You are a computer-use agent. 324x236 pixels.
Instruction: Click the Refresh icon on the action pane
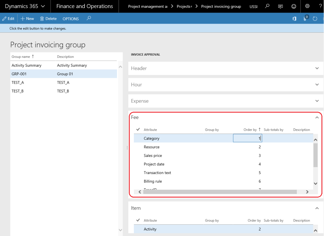coord(315,19)
